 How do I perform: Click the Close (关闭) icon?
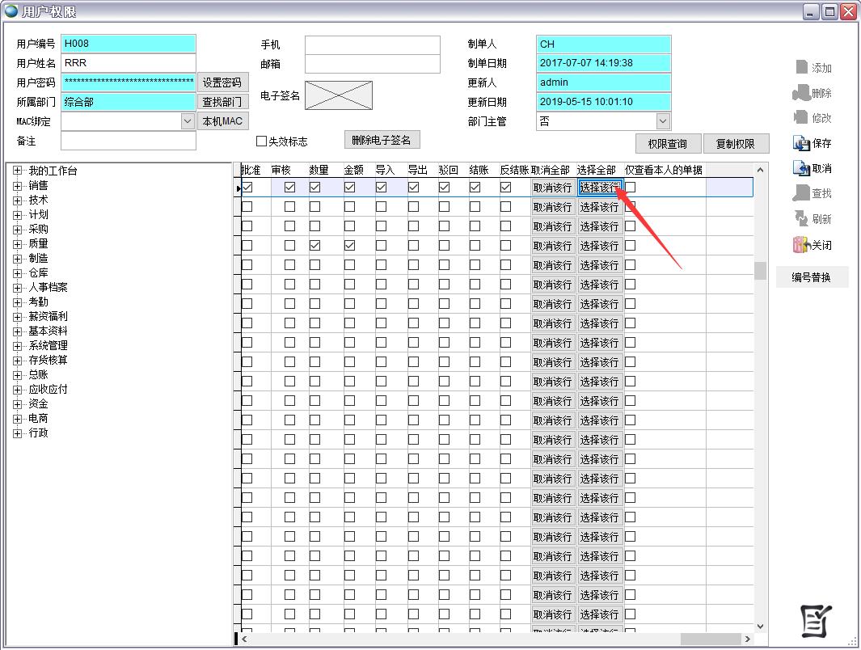click(x=801, y=245)
